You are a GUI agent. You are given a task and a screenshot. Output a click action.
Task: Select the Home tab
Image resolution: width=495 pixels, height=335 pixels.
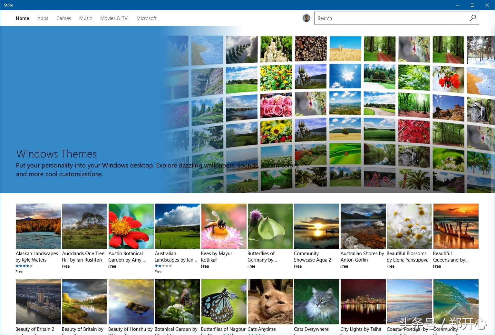(x=22, y=18)
